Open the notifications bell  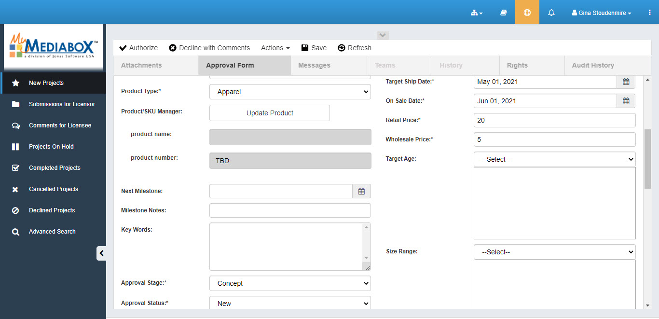[x=551, y=13]
